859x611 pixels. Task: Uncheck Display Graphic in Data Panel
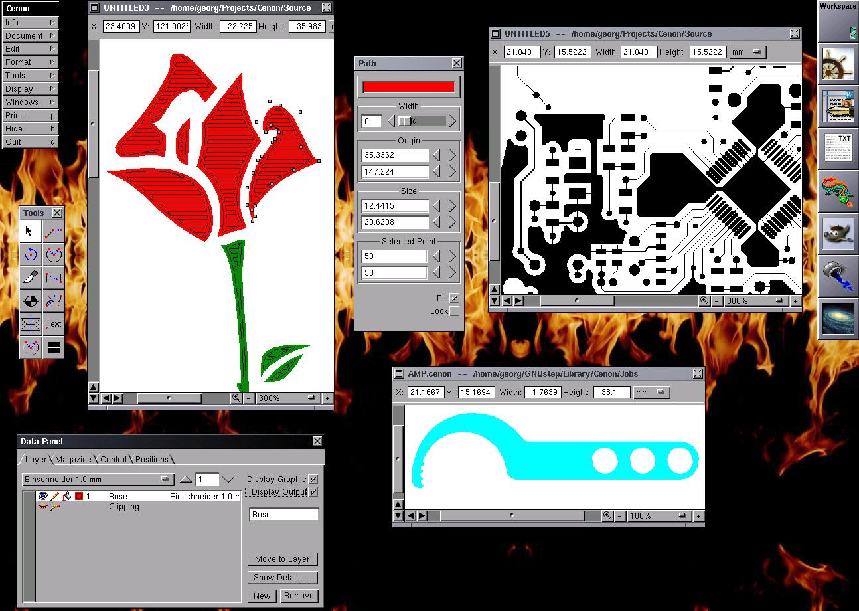point(313,479)
